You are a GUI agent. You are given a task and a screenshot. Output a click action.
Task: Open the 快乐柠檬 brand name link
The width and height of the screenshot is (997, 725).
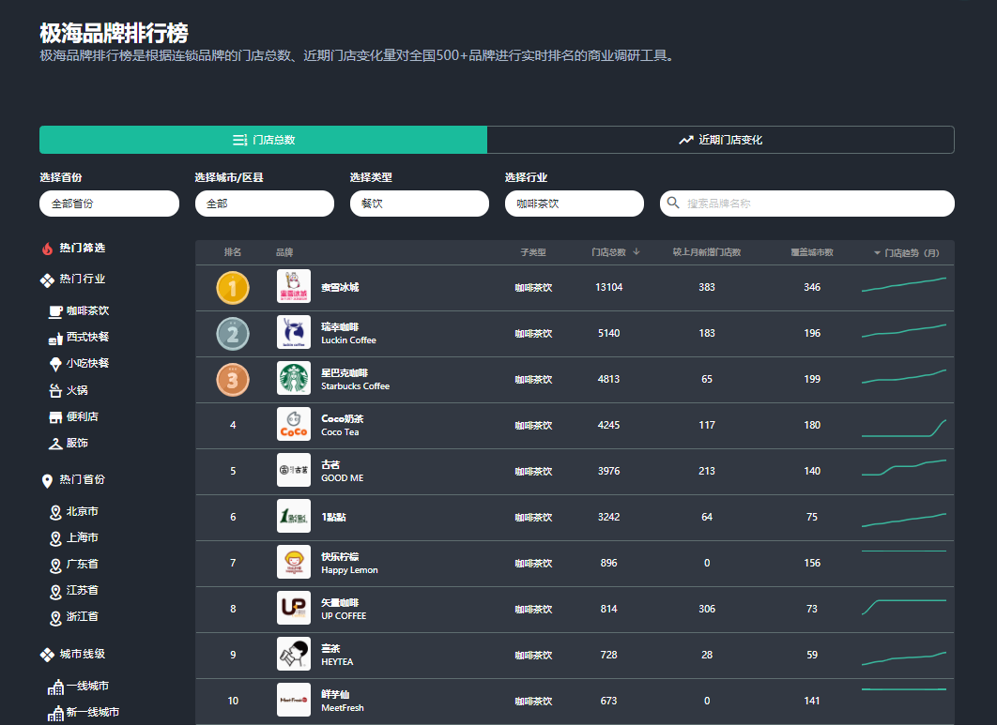coord(340,556)
